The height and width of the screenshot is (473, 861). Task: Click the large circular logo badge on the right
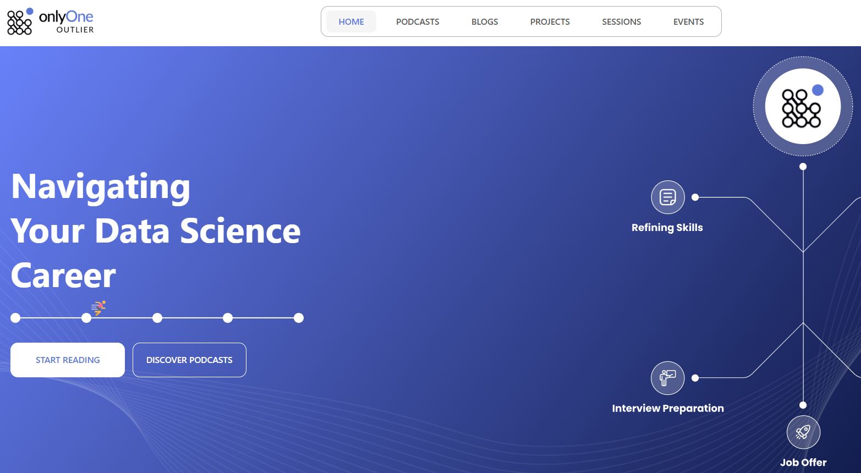coord(803,106)
